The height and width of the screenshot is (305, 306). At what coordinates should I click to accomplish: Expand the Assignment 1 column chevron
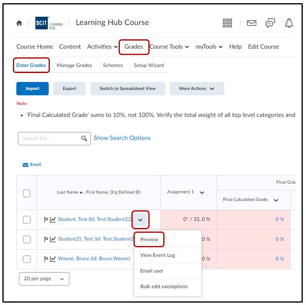pyautogui.click(x=202, y=193)
